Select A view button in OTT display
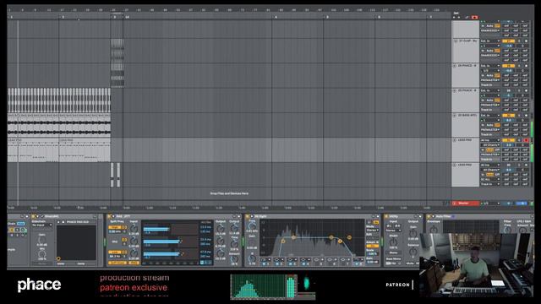Screen dimensions: 541x304 point(210,263)
